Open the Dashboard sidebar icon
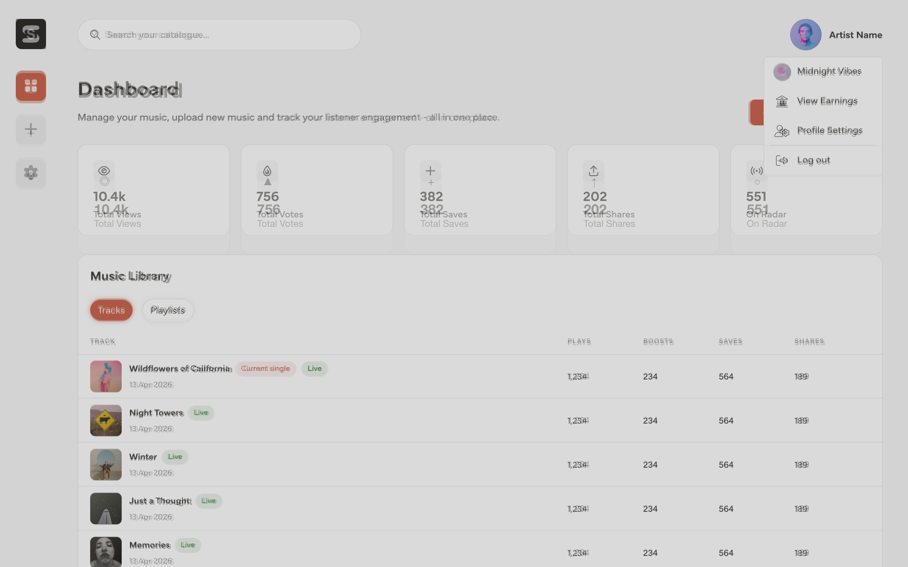Screen dimensions: 908x567 coord(31,86)
